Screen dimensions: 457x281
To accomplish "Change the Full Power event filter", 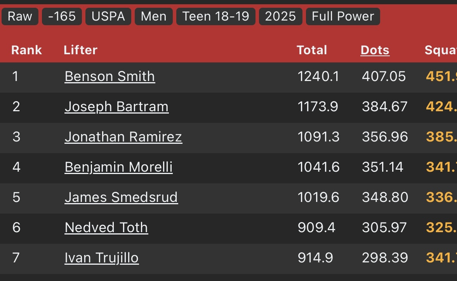I will point(343,16).
